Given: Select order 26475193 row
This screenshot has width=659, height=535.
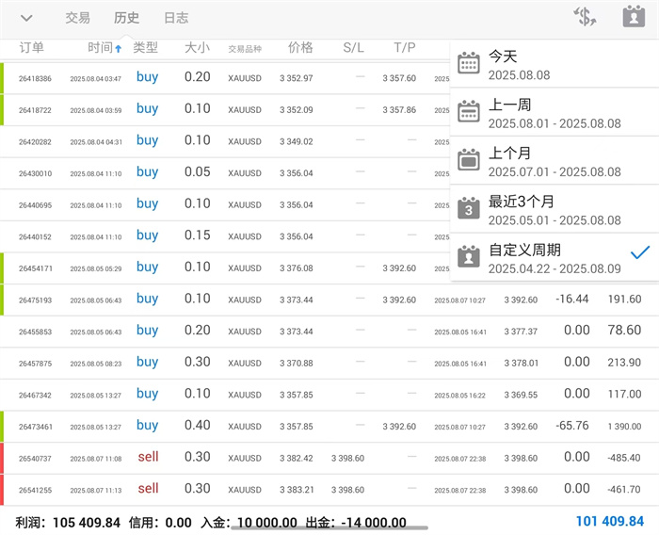Looking at the screenshot, I should tap(329, 300).
